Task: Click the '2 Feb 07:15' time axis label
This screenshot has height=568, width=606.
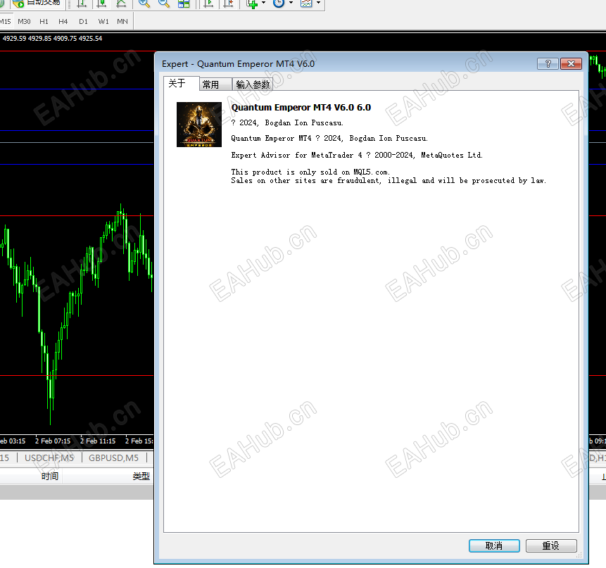Action: point(53,441)
